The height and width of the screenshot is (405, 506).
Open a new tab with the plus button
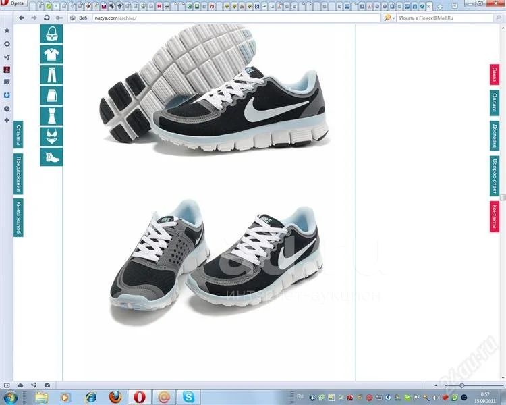point(439,6)
